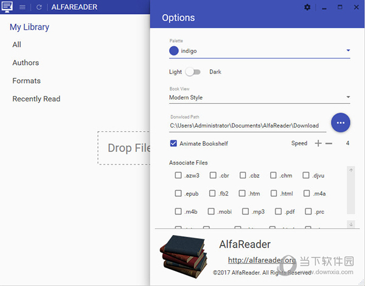Viewport: 365px width, 286px height.
Task: Open the Book View Modern Style dropdown
Action: tap(260, 97)
